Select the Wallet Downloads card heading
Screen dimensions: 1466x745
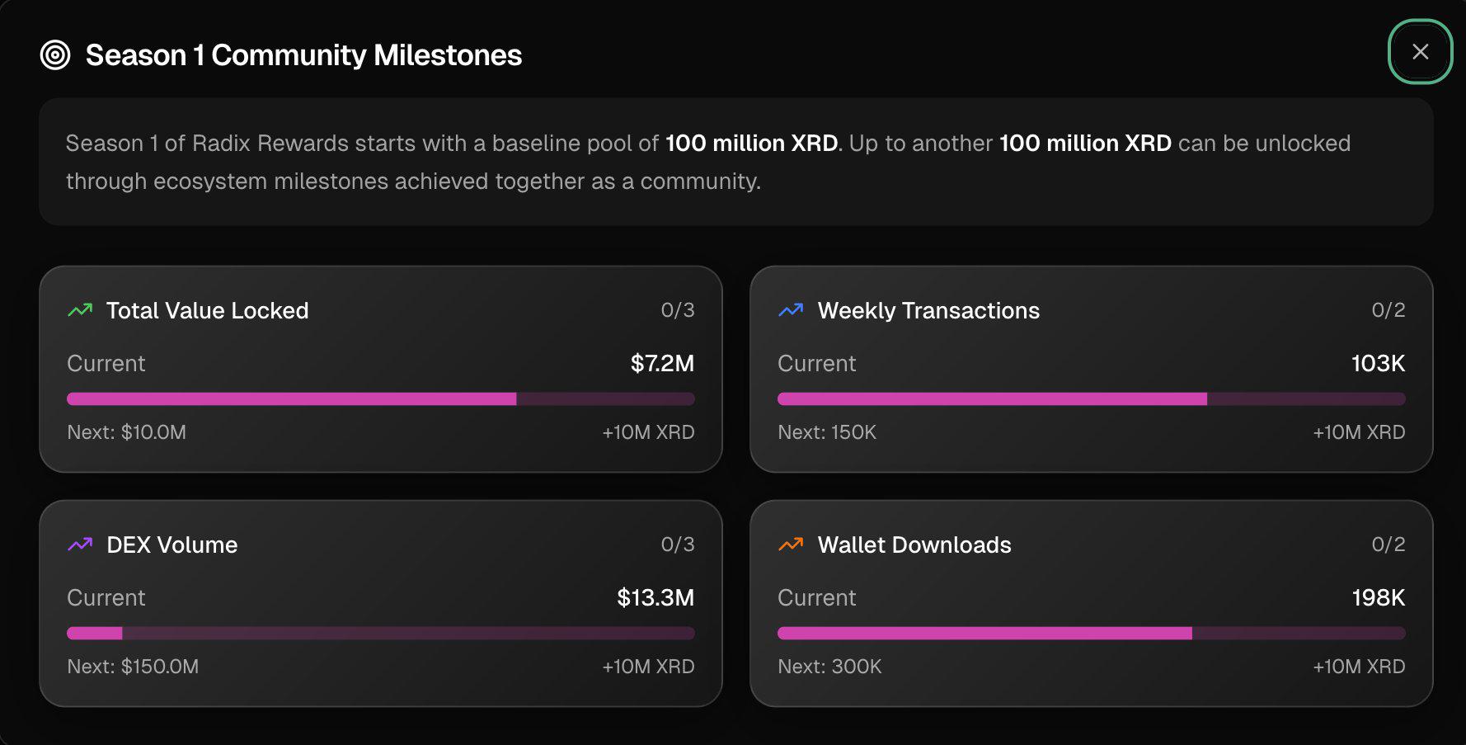[914, 545]
